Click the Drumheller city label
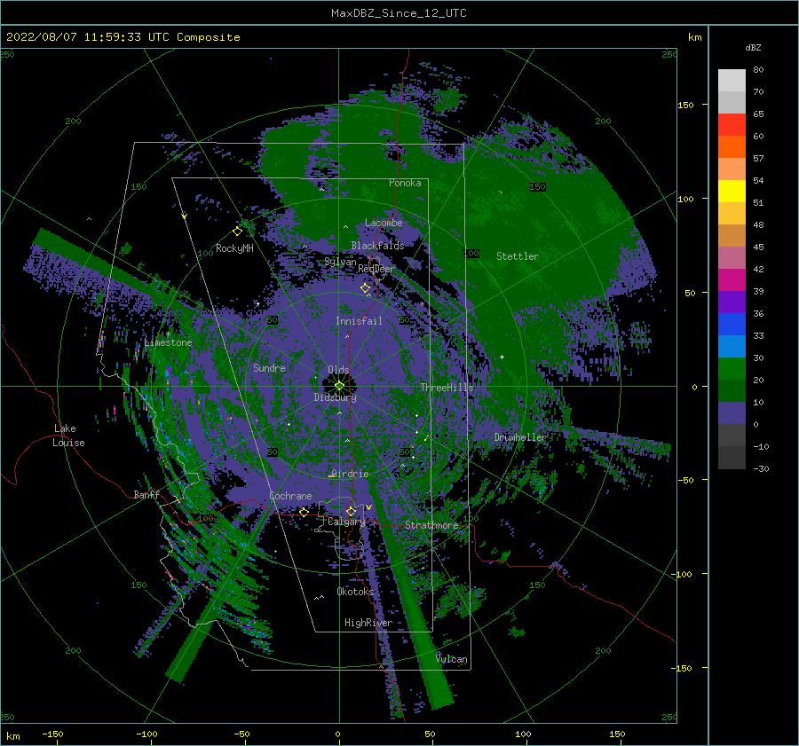The height and width of the screenshot is (746, 799). coord(520,437)
